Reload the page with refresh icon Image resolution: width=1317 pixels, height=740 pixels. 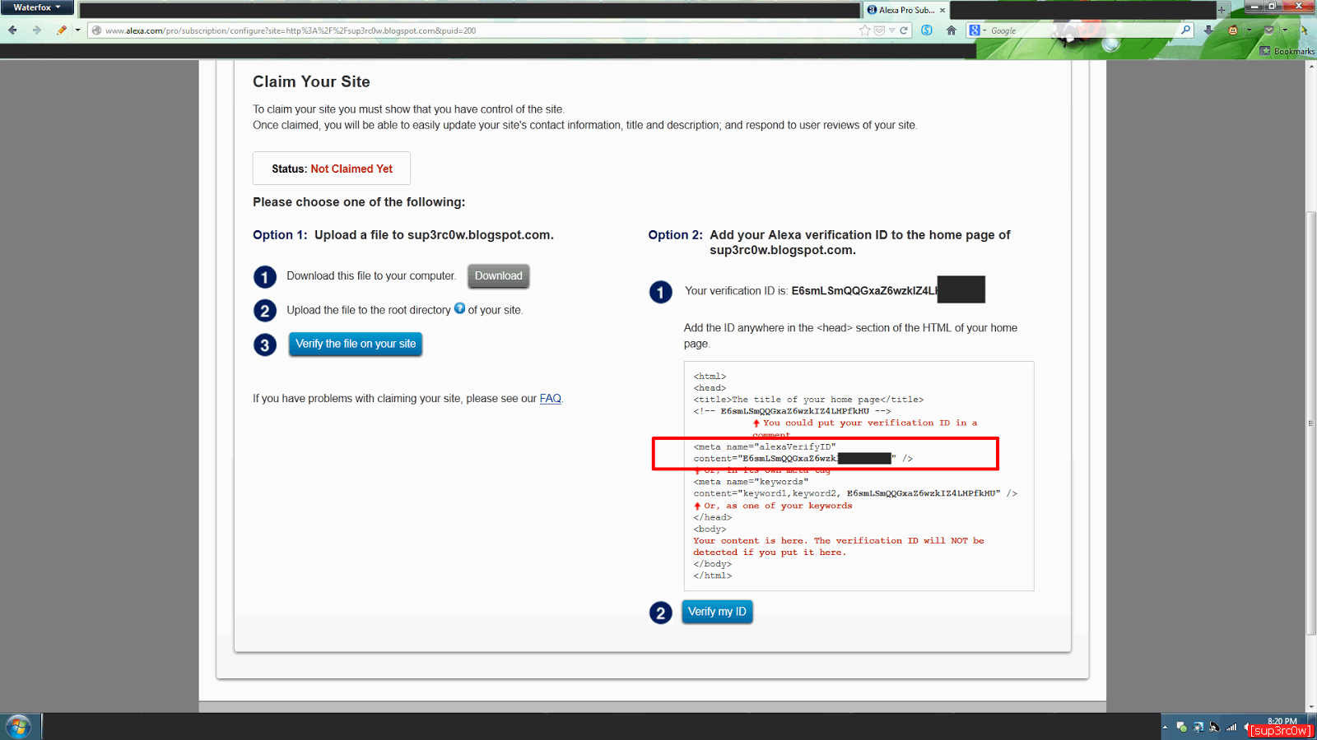pos(904,30)
